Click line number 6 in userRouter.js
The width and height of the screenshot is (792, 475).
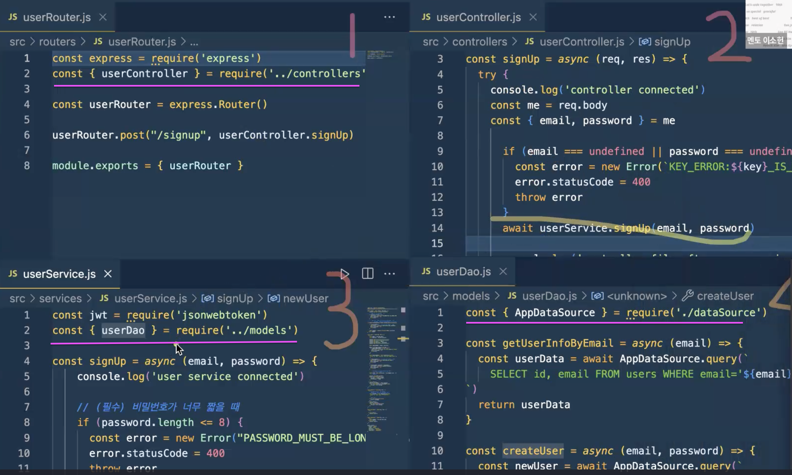point(27,135)
